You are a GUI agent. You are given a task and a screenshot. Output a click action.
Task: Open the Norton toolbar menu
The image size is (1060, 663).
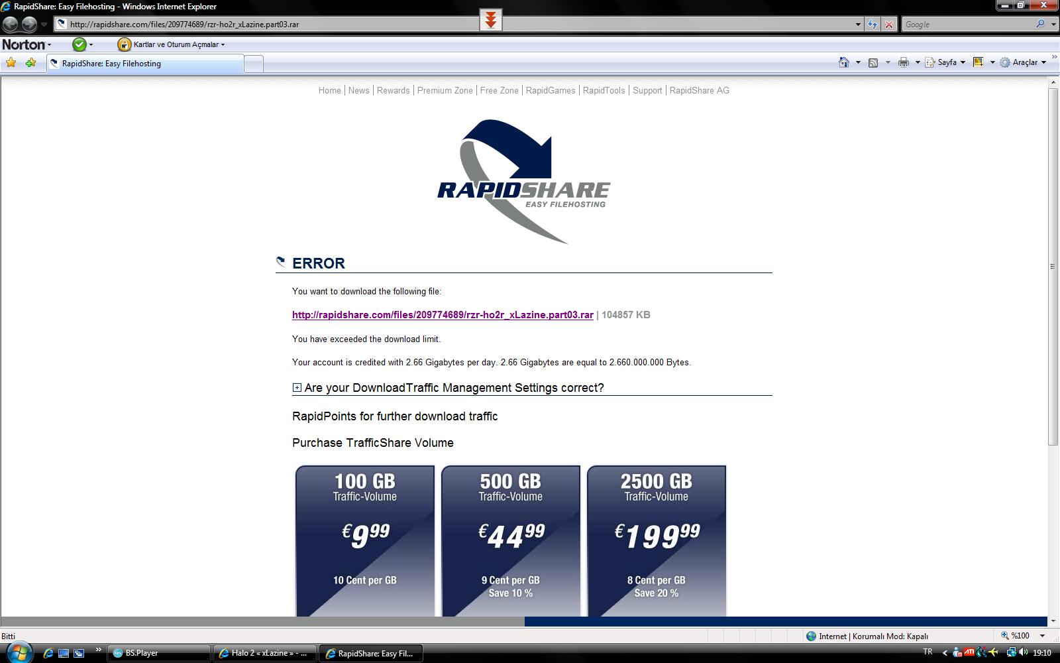(x=26, y=44)
